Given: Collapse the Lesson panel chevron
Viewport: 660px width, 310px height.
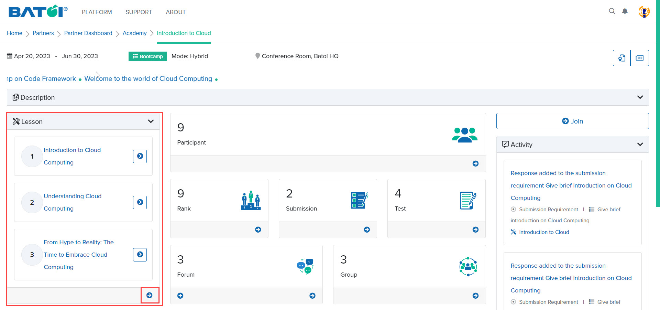Looking at the screenshot, I should coord(151,121).
